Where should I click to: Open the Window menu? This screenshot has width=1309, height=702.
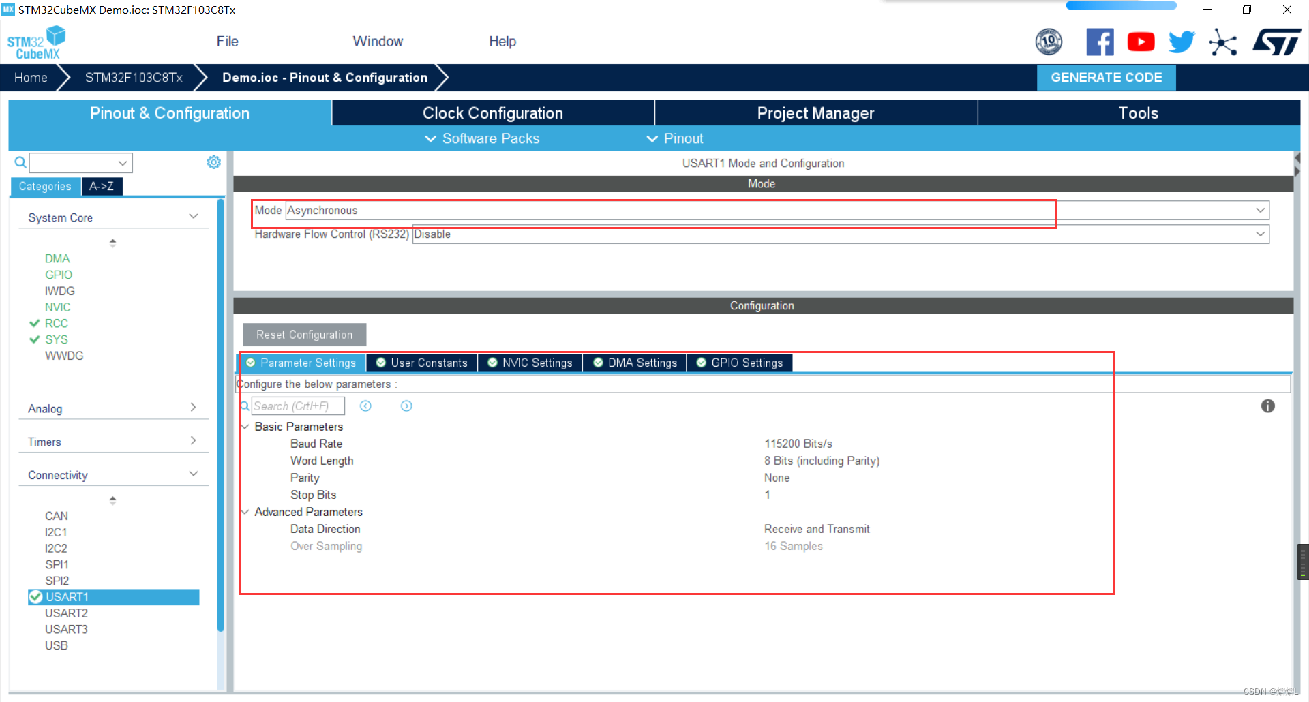click(x=378, y=42)
